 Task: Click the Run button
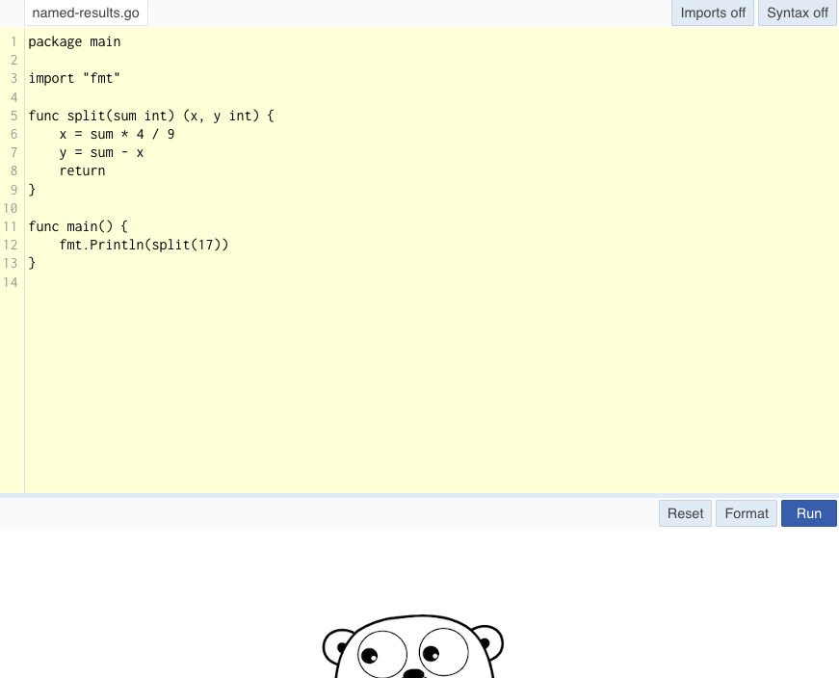pos(808,513)
